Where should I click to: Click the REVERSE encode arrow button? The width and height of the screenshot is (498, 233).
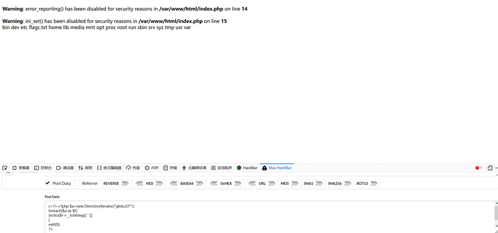tap(125, 183)
